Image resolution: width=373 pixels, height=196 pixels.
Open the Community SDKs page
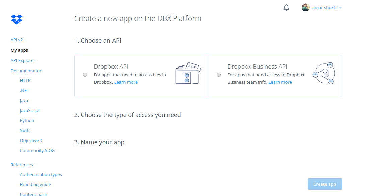38,150
